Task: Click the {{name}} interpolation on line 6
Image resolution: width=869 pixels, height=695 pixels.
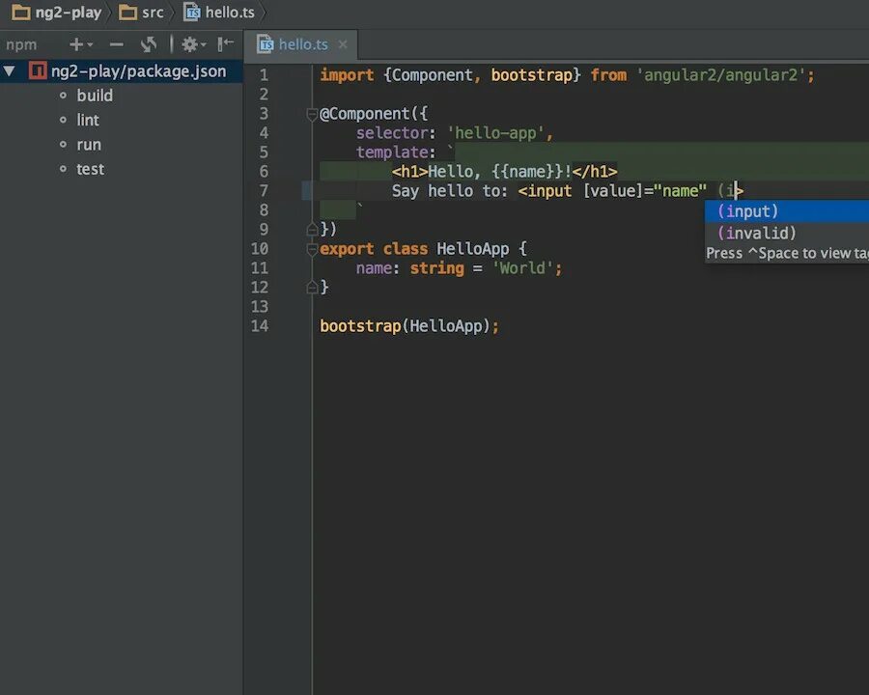Action: point(527,171)
